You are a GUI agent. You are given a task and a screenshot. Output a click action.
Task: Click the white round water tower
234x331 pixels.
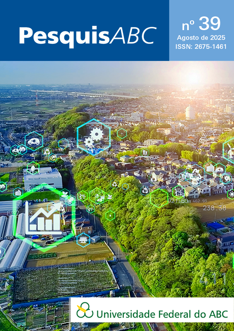(x=190, y=113)
